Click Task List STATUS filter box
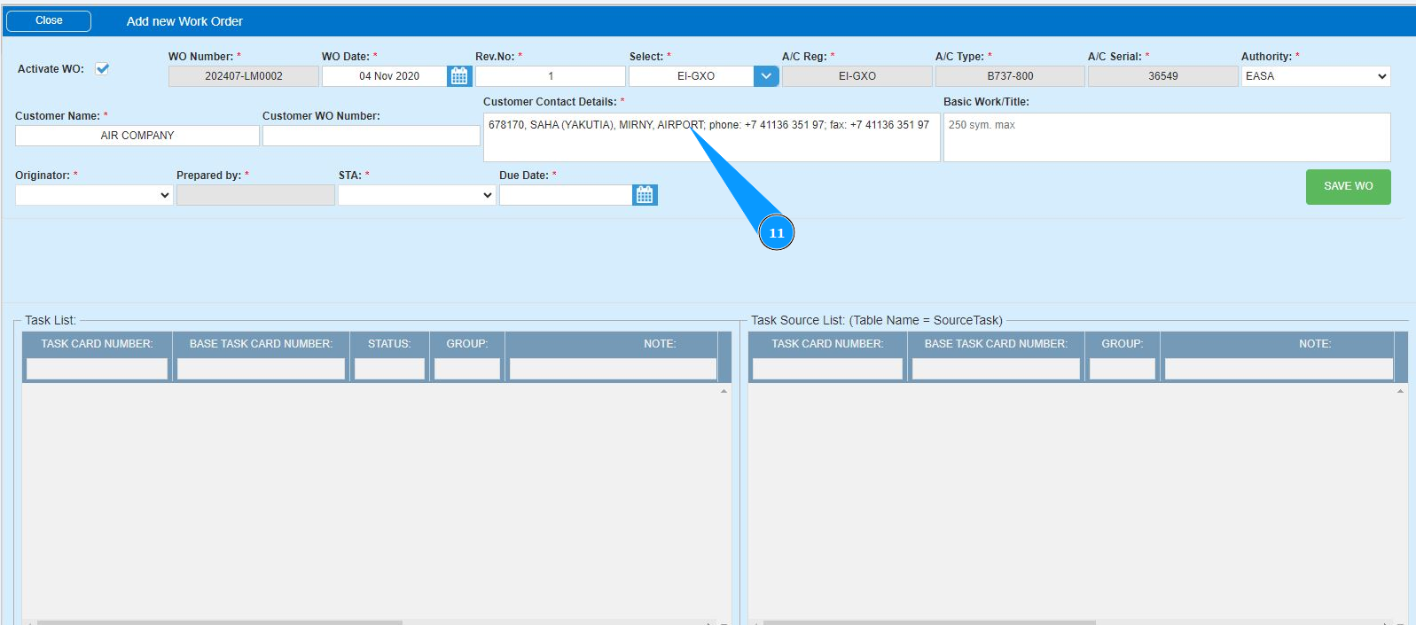This screenshot has width=1416, height=625. coord(389,369)
